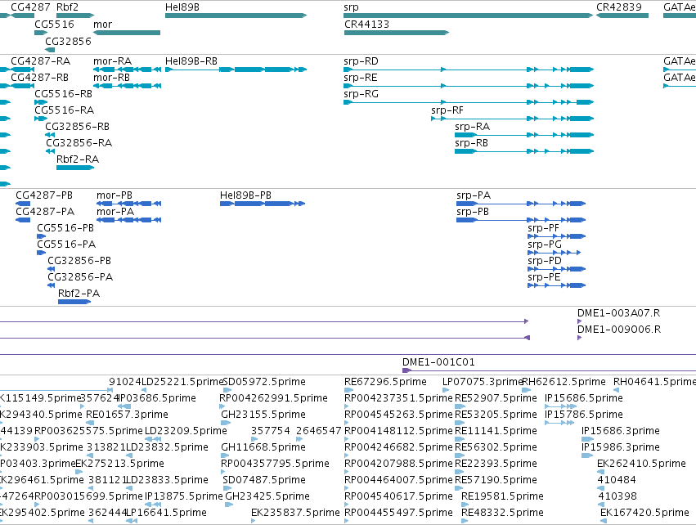The height and width of the screenshot is (525, 696).
Task: Select the CG5516 gene label
Action: click(54, 25)
